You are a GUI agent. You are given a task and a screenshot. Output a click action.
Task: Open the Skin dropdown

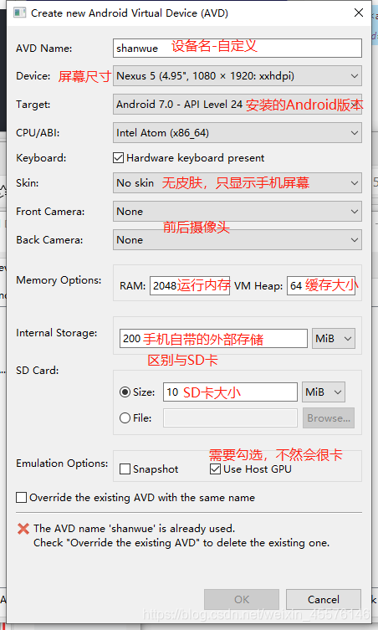tap(238, 183)
